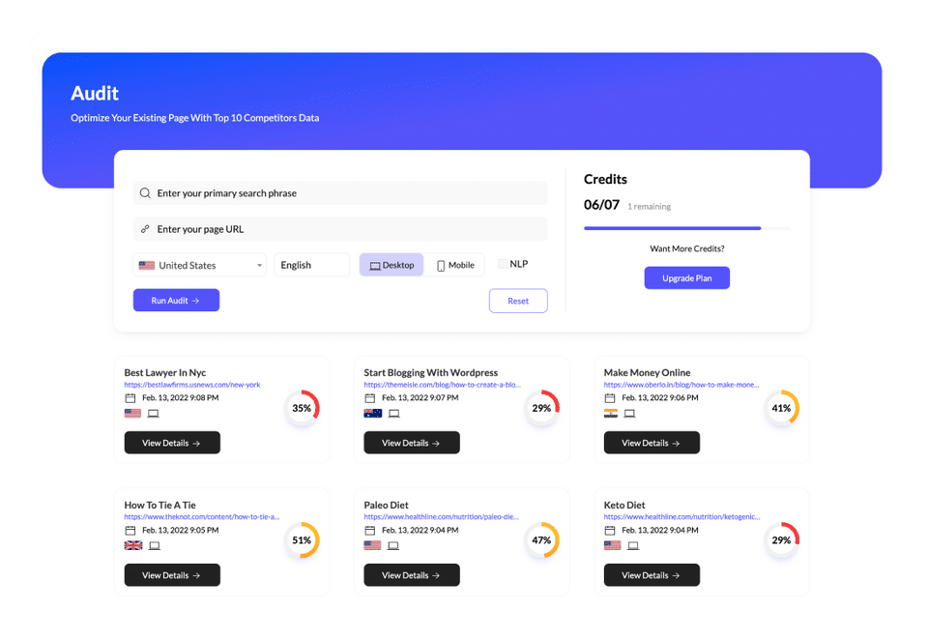Image resolution: width=928 pixels, height=639 pixels.
Task: Open the healthline paleo-diet link
Action: [442, 517]
